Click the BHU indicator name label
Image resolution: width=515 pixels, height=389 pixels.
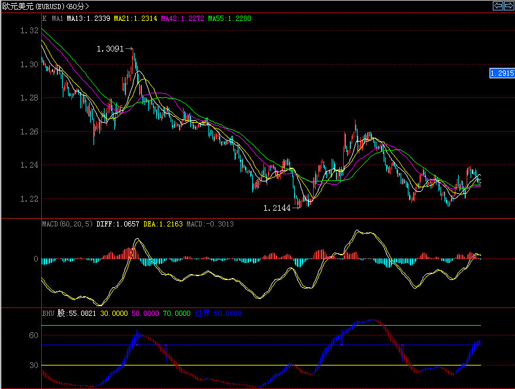click(48, 313)
